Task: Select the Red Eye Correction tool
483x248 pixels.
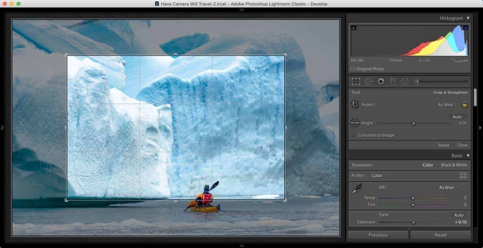Action: click(381, 81)
